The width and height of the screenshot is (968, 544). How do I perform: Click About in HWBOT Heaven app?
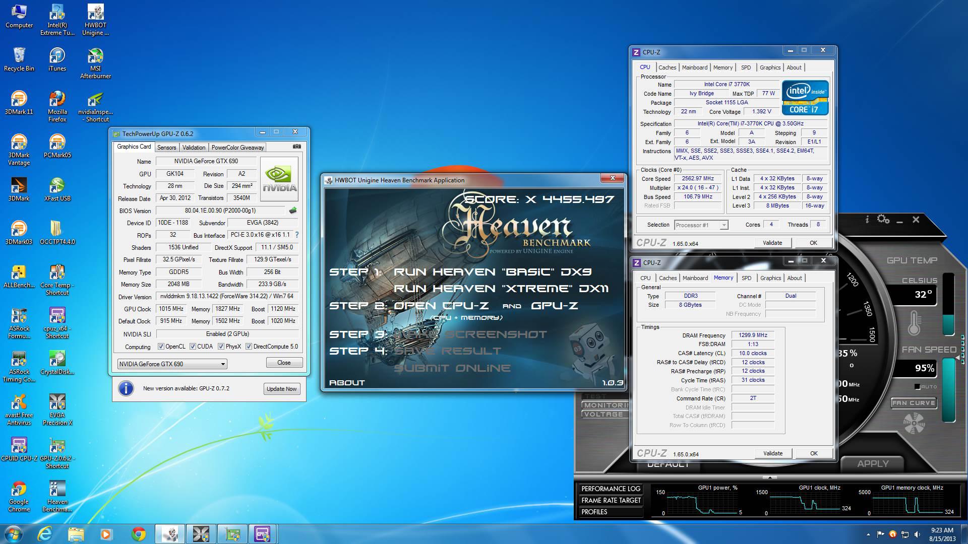point(347,383)
